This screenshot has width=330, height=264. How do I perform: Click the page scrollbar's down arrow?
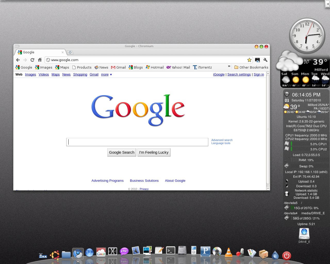tap(268, 188)
